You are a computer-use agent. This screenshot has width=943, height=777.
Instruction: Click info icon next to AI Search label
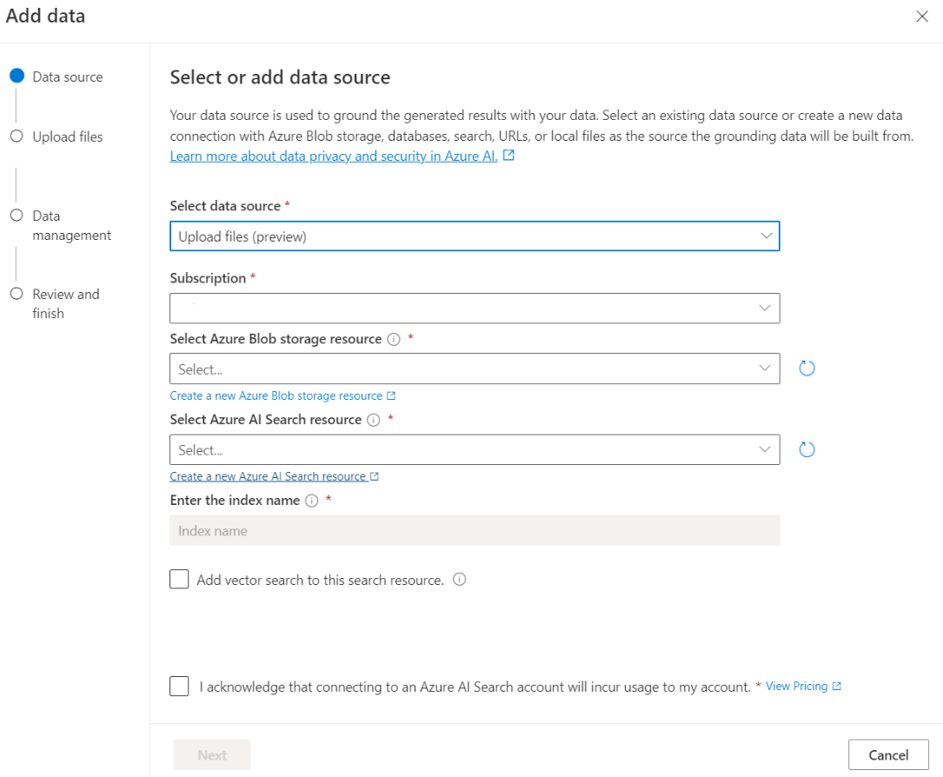click(x=374, y=420)
